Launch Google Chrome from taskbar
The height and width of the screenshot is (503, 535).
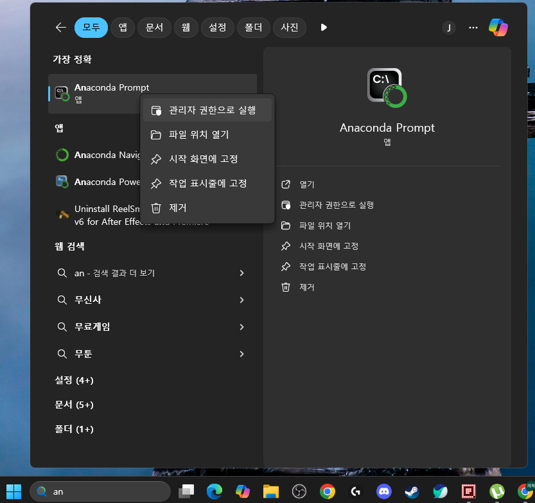[x=328, y=491]
